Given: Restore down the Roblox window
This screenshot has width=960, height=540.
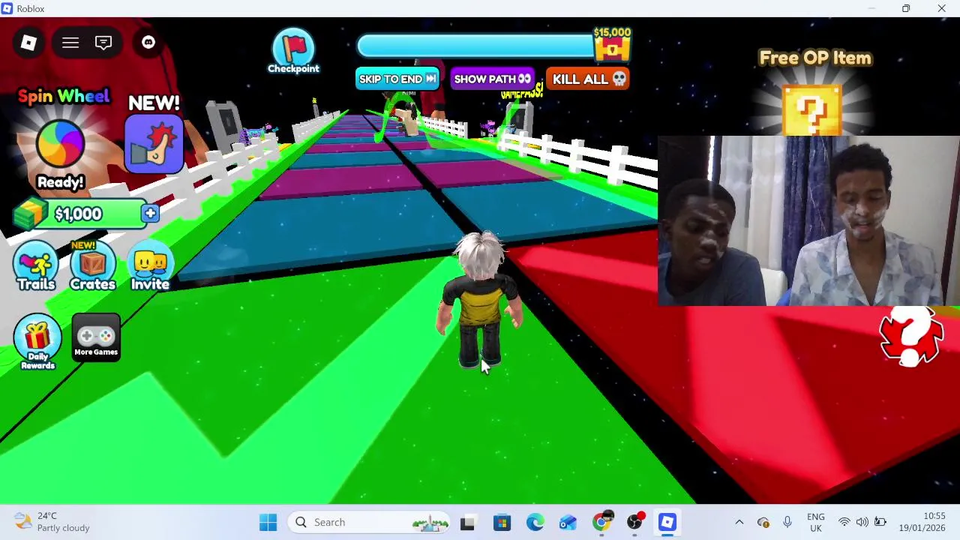Looking at the screenshot, I should (x=906, y=8).
